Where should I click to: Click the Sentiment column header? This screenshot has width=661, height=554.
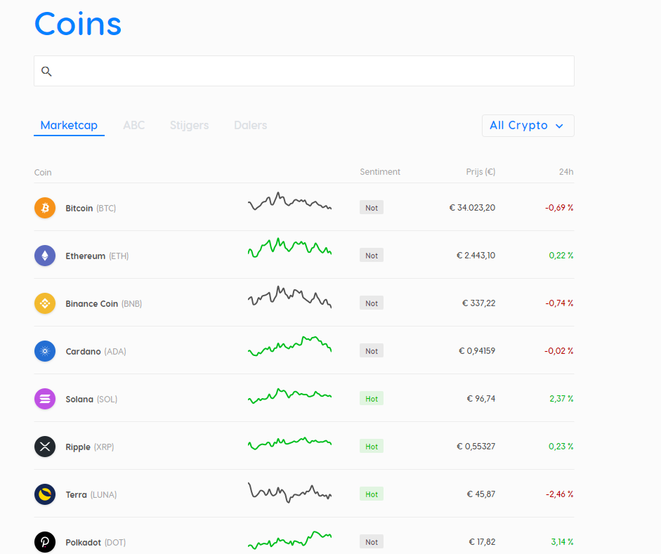tap(380, 172)
